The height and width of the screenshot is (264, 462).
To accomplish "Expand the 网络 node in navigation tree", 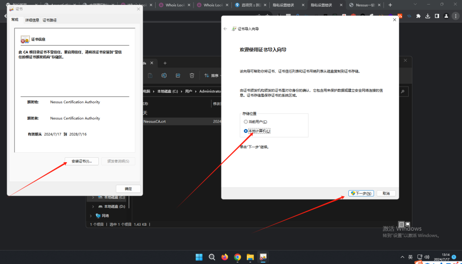I will pyautogui.click(x=91, y=216).
